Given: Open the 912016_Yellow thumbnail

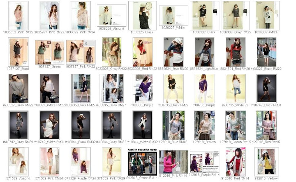Looking at the screenshot, I should coord(266,162).
